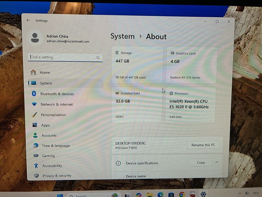This screenshot has height=197, width=262.
Task: Click the Processor chip icon
Action: (x=171, y=93)
